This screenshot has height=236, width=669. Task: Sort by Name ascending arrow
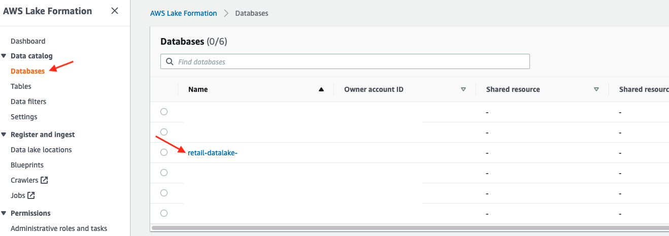tap(321, 89)
